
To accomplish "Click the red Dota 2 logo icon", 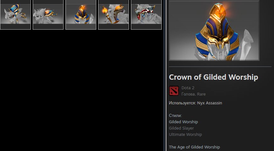I will point(174,91).
